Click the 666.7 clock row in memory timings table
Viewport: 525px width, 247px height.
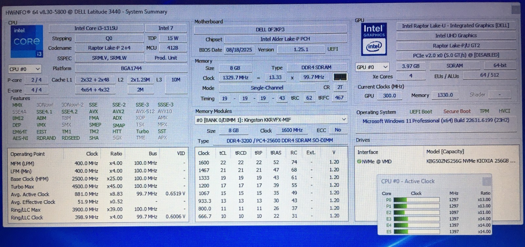(x=271, y=216)
